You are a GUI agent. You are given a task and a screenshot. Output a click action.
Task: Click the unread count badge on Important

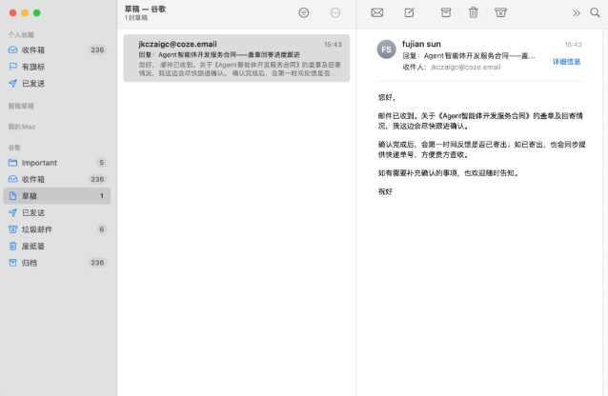coord(102,163)
